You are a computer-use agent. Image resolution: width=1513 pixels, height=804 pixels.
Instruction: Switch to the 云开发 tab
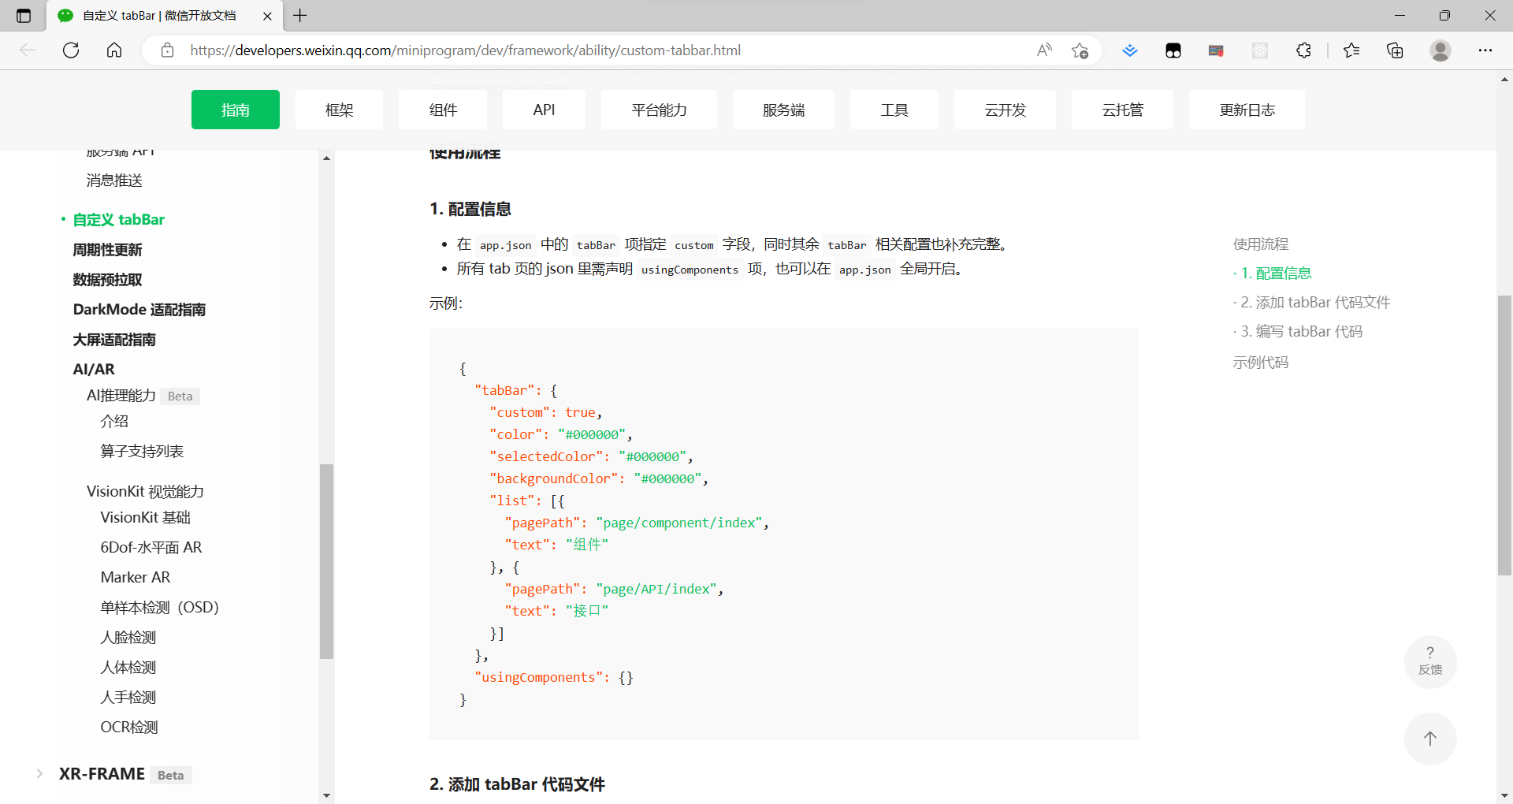pyautogui.click(x=1005, y=110)
